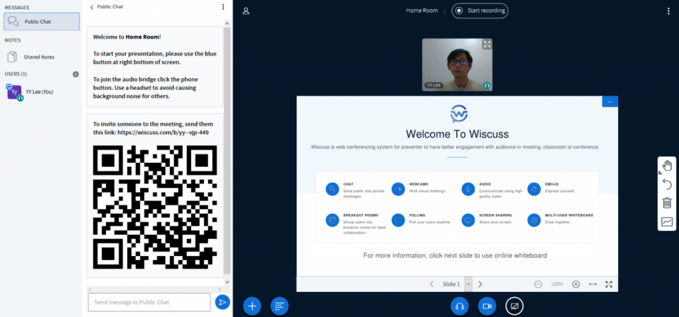679x317 pixels.
Task: Click Start recording button
Action: pyautogui.click(x=480, y=11)
